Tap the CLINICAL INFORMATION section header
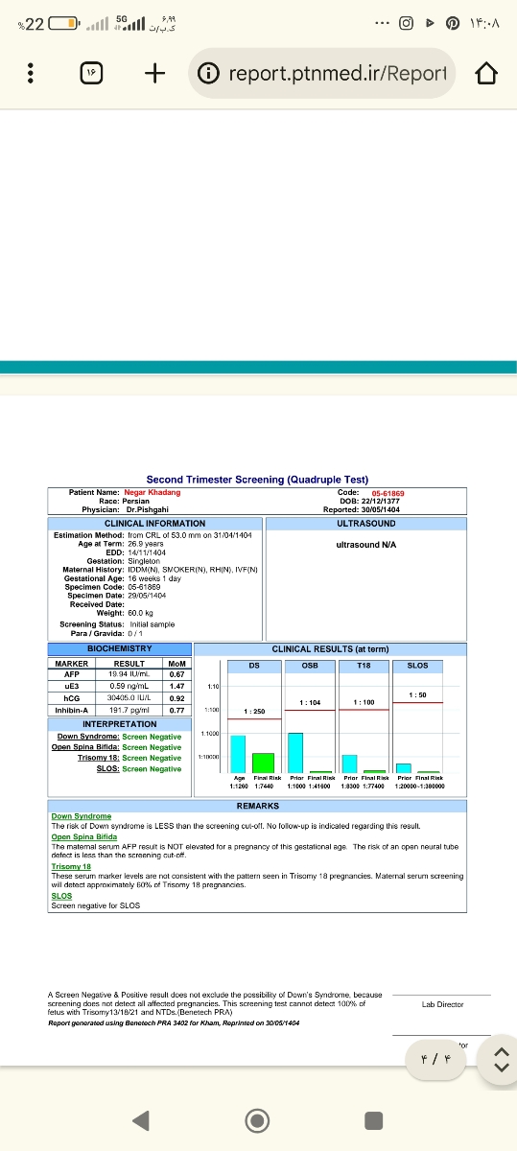This screenshot has width=517, height=1151. (154, 524)
